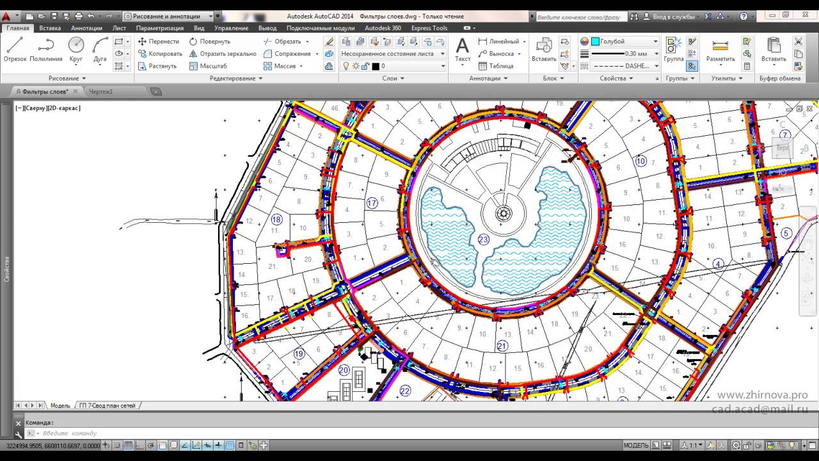Viewport: 819px width, 461px height.
Task: Click the Вход в службы sign-in button
Action: [x=674, y=17]
